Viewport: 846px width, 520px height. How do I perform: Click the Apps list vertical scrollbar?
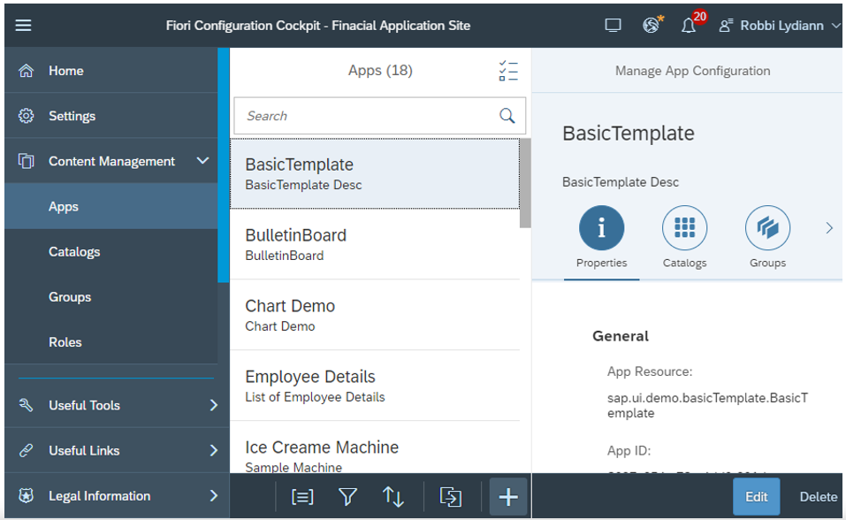click(x=525, y=184)
